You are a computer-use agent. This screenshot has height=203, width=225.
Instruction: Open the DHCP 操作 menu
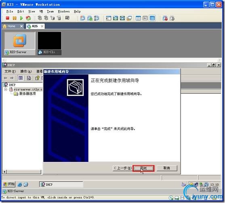click(26, 71)
